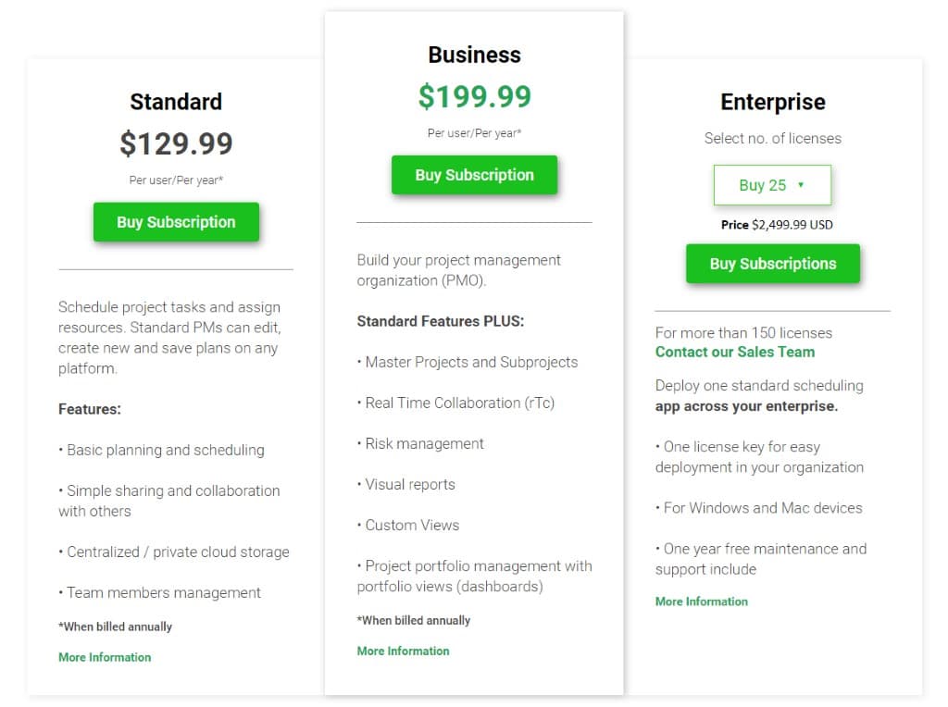Click the $199.99 Business price

[474, 96]
